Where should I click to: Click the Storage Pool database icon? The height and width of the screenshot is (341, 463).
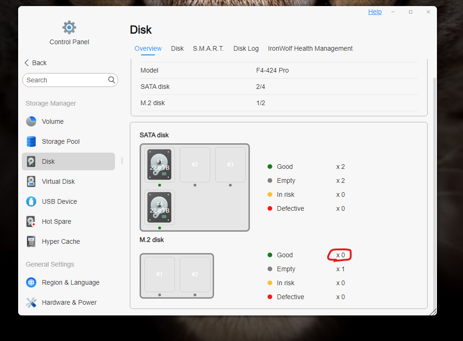pyautogui.click(x=31, y=141)
